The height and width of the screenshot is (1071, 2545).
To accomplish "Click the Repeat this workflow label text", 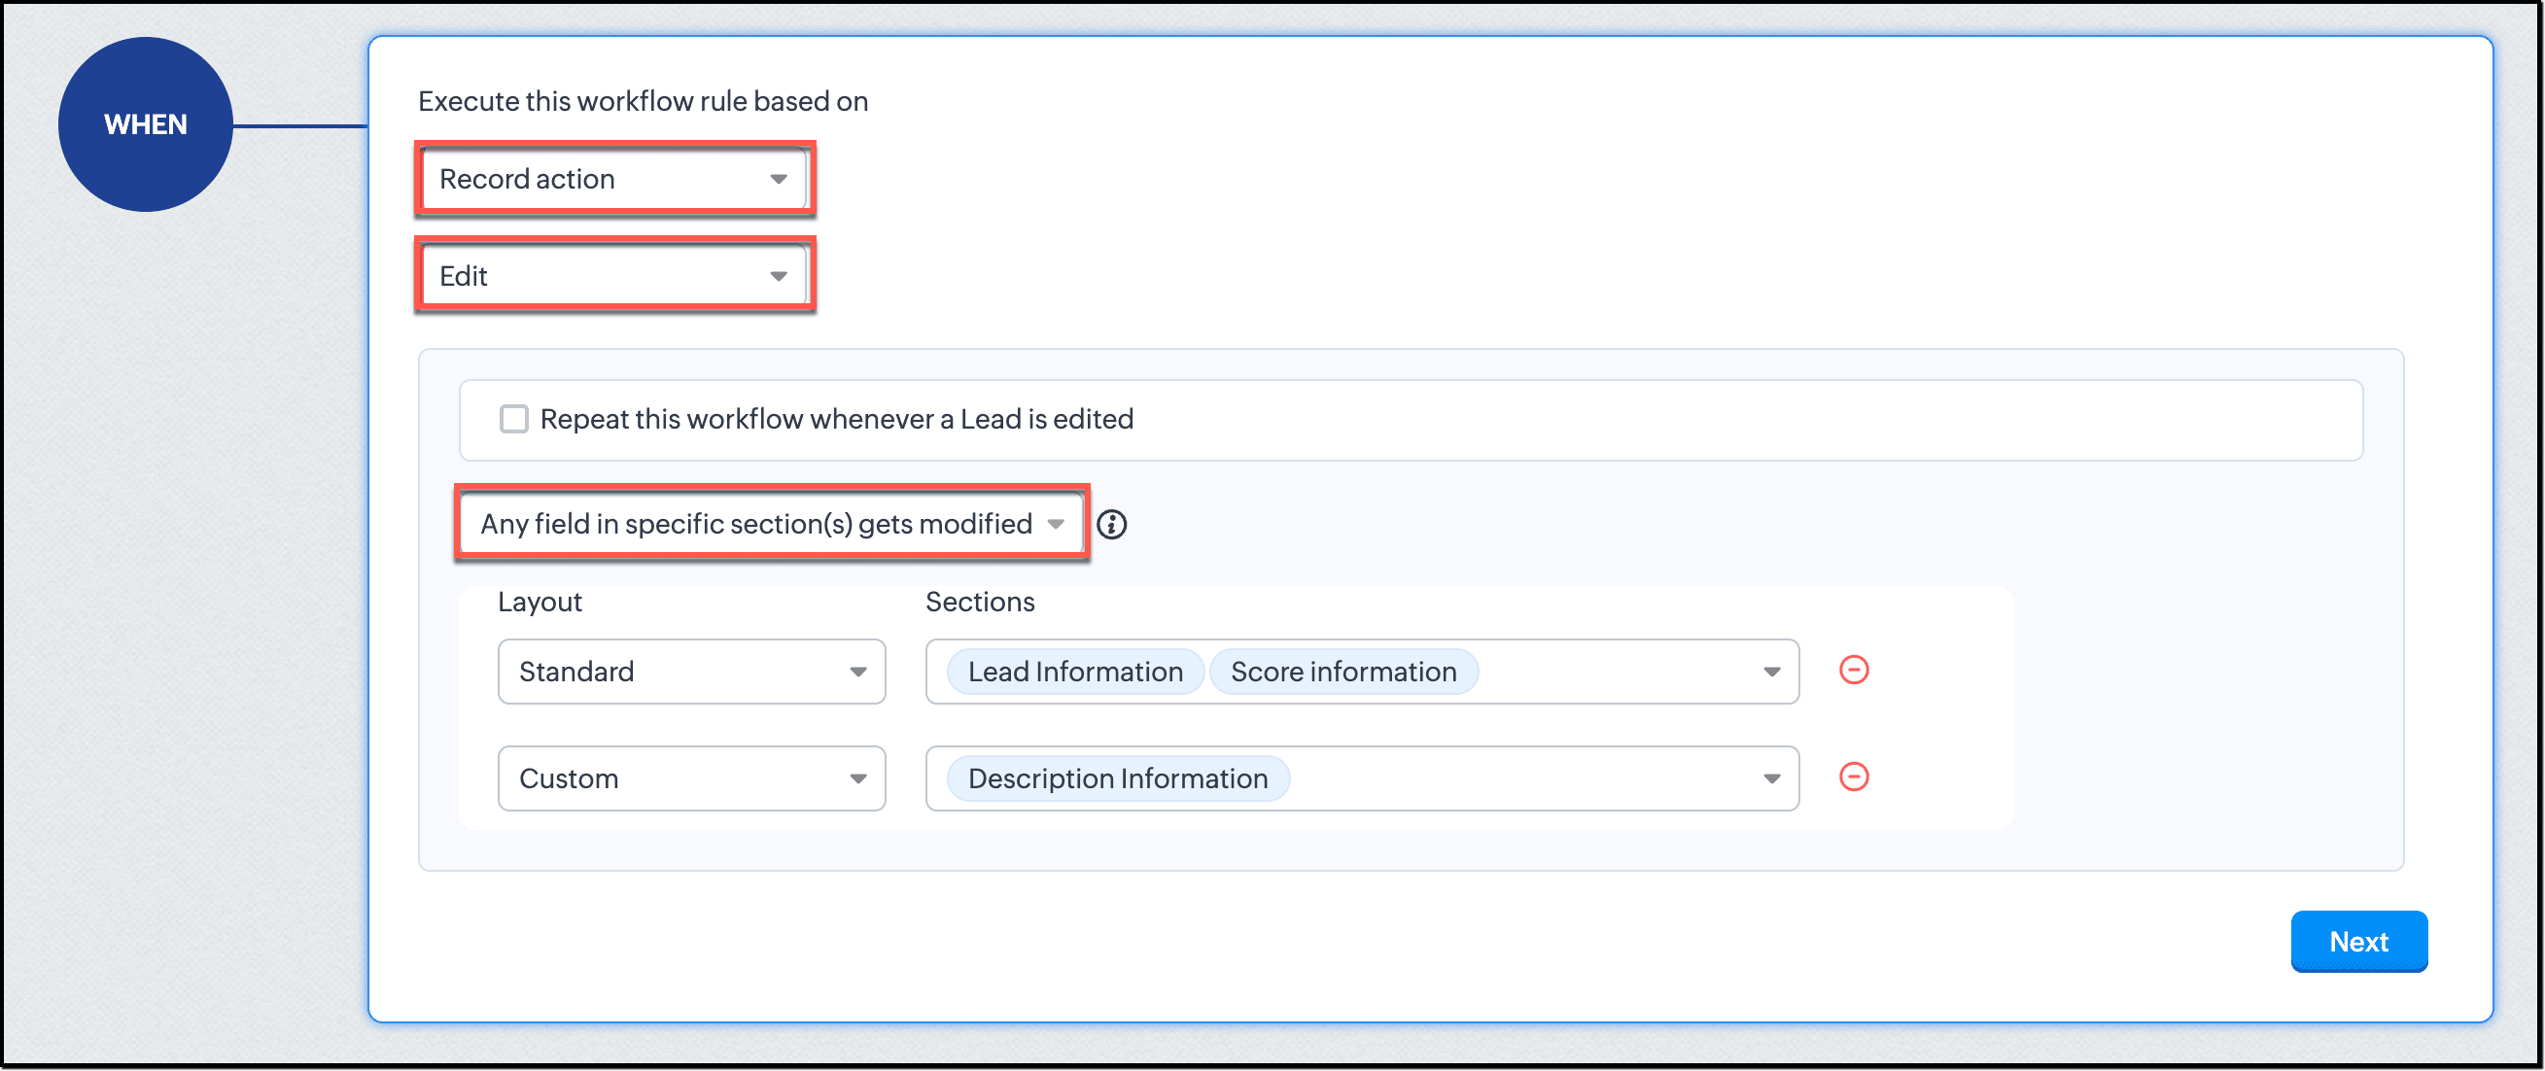I will coord(836,419).
